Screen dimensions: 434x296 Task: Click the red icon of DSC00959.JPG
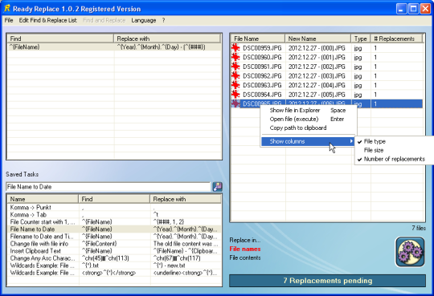[x=235, y=48]
